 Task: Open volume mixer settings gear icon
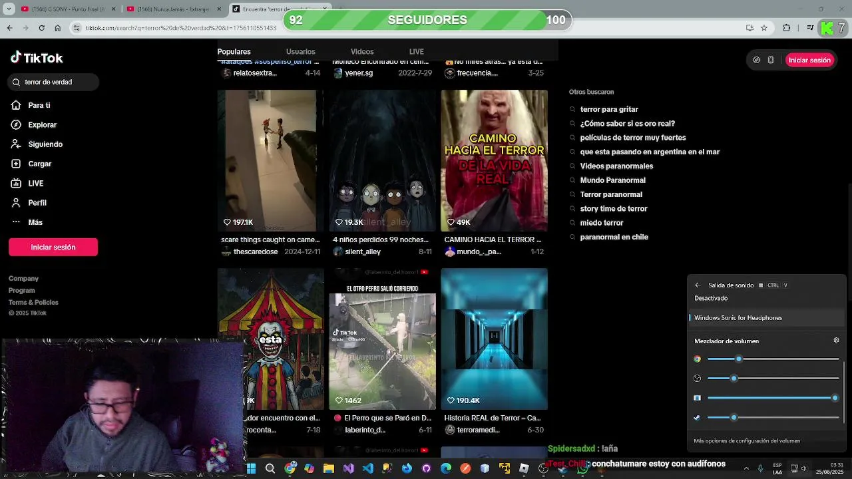coord(837,341)
